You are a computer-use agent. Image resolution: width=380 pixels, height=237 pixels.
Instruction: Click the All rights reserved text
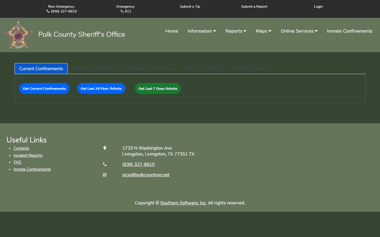[227, 203]
